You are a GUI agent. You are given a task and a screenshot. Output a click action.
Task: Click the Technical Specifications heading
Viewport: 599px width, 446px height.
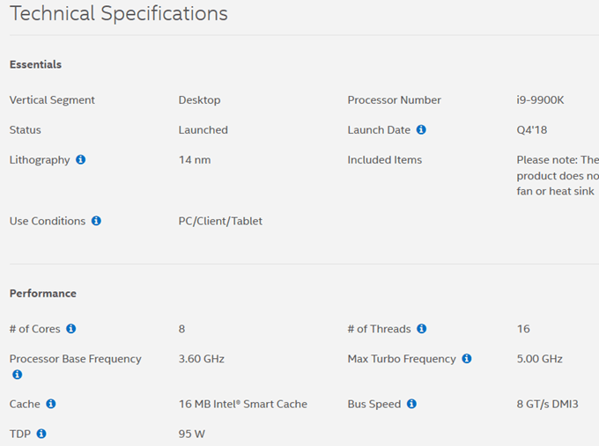pos(118,14)
